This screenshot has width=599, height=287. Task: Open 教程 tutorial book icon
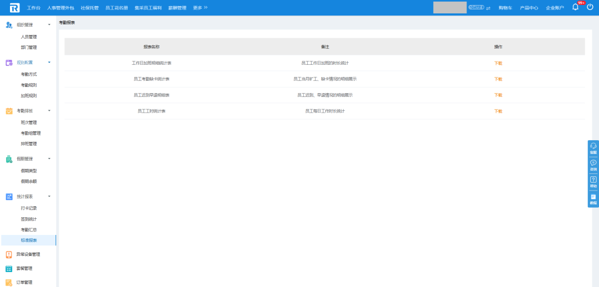pos(593,197)
